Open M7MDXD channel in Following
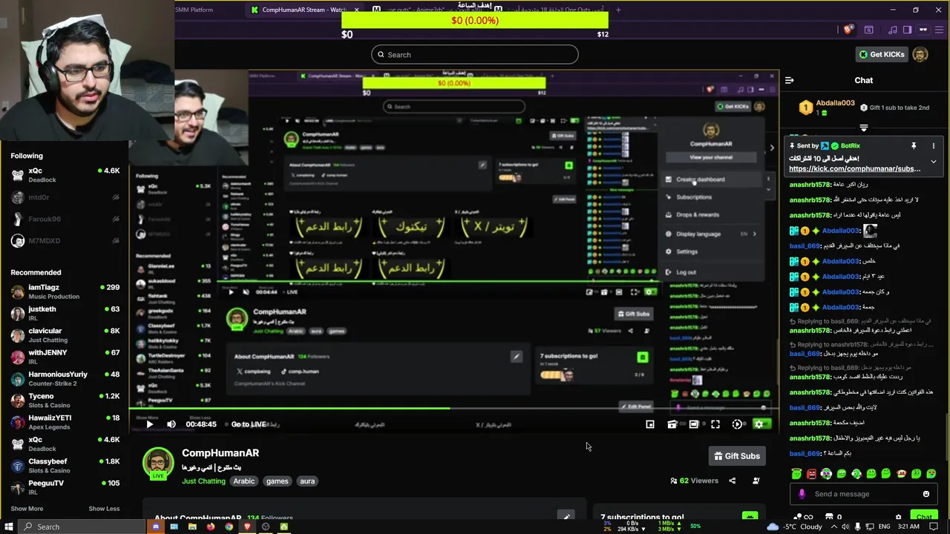 click(65, 240)
